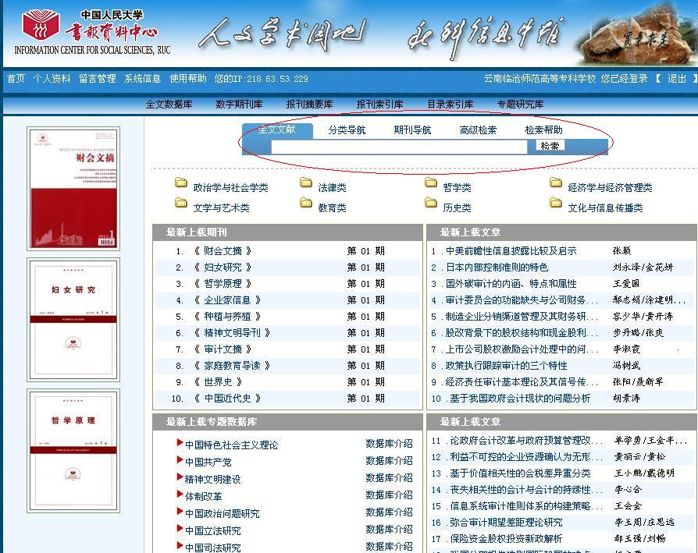Click 数据库介绍 next to 体制改革
Viewport: 698px width, 553px height.
click(389, 495)
